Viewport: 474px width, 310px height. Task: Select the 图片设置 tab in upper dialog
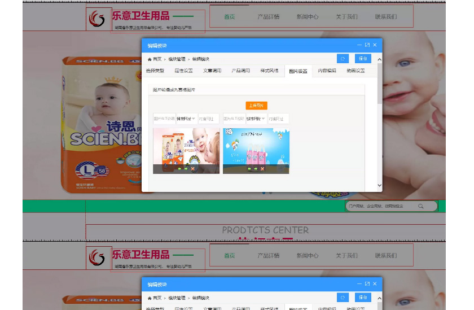click(298, 71)
